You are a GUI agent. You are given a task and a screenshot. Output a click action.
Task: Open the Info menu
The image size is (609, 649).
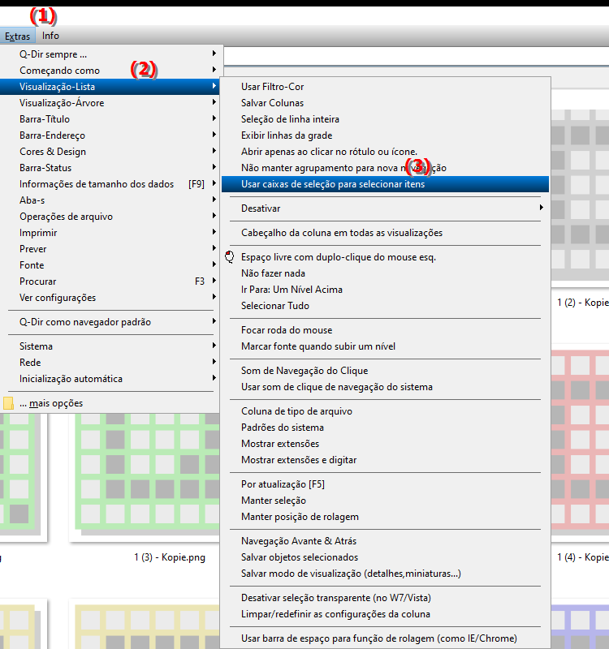pos(50,36)
